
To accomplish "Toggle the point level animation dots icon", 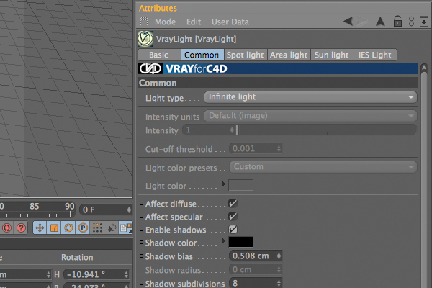I will pos(97,228).
